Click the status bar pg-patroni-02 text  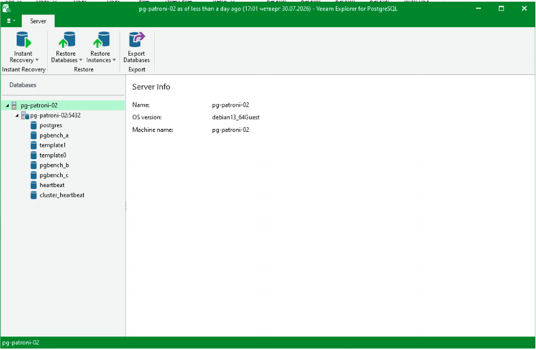tap(21, 343)
